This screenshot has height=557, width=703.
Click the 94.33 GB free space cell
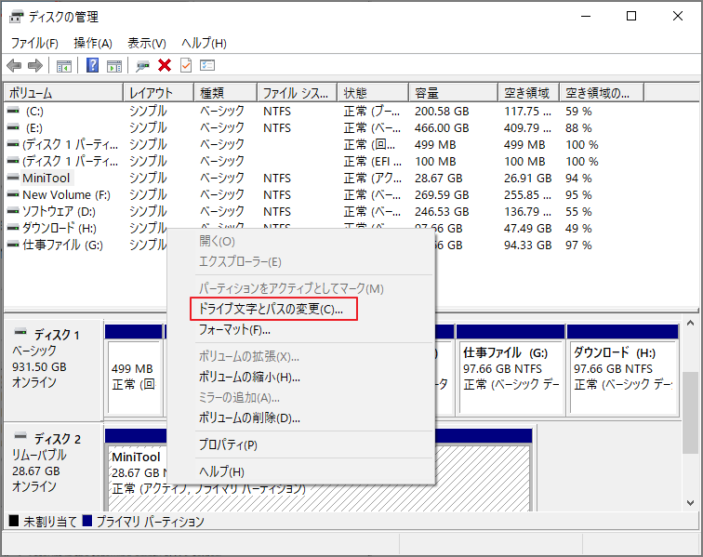[527, 245]
